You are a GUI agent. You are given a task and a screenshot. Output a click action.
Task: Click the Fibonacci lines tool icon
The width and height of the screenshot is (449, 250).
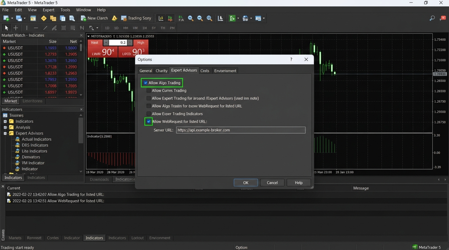coord(72,28)
